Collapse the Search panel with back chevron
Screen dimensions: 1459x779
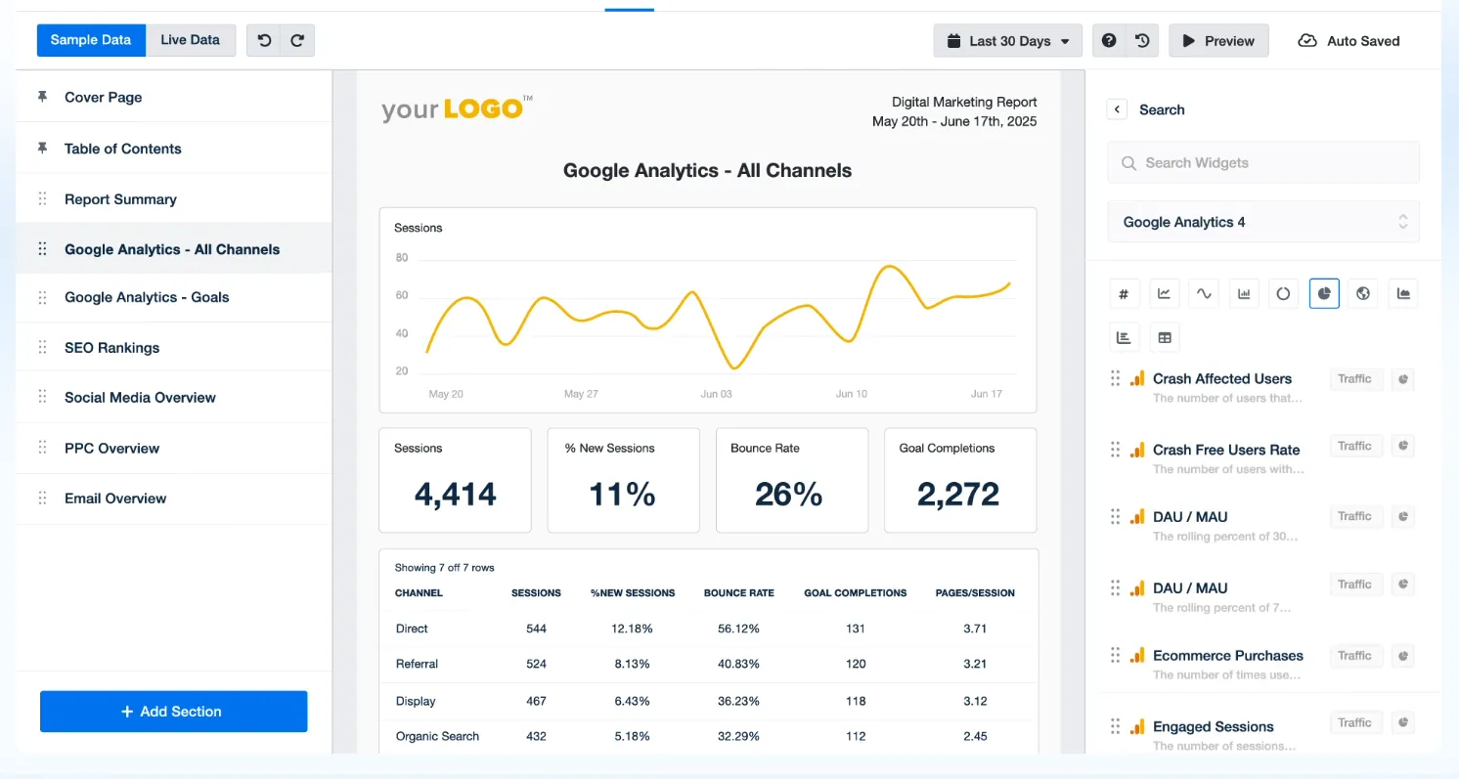[1118, 109]
